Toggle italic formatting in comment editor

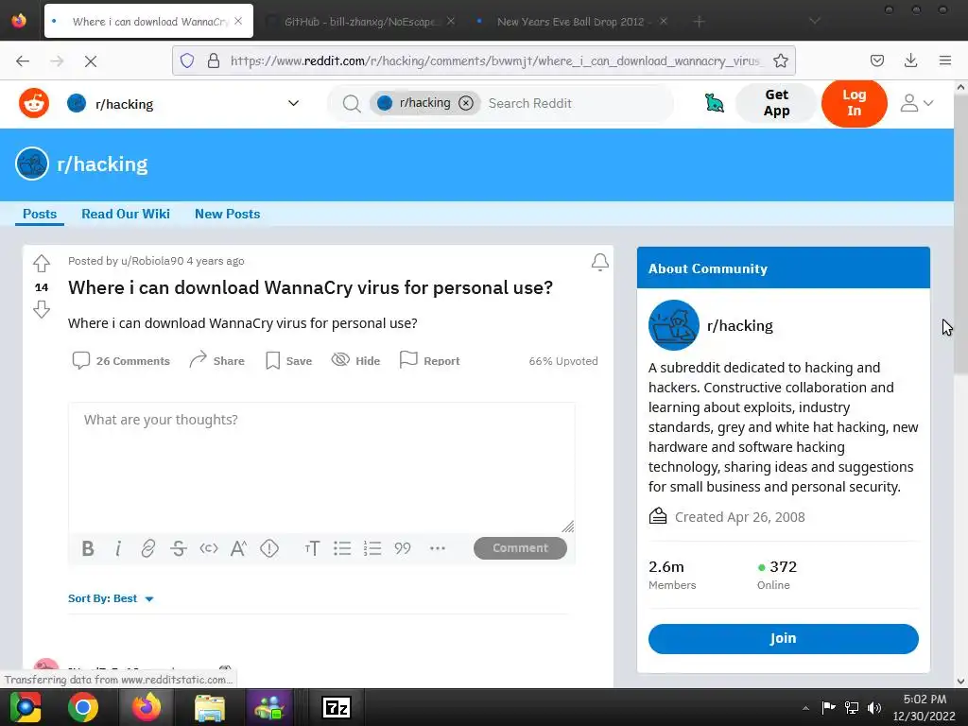[x=118, y=548]
